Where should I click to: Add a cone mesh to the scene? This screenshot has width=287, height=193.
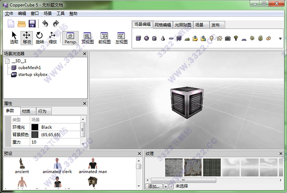[x=163, y=38]
